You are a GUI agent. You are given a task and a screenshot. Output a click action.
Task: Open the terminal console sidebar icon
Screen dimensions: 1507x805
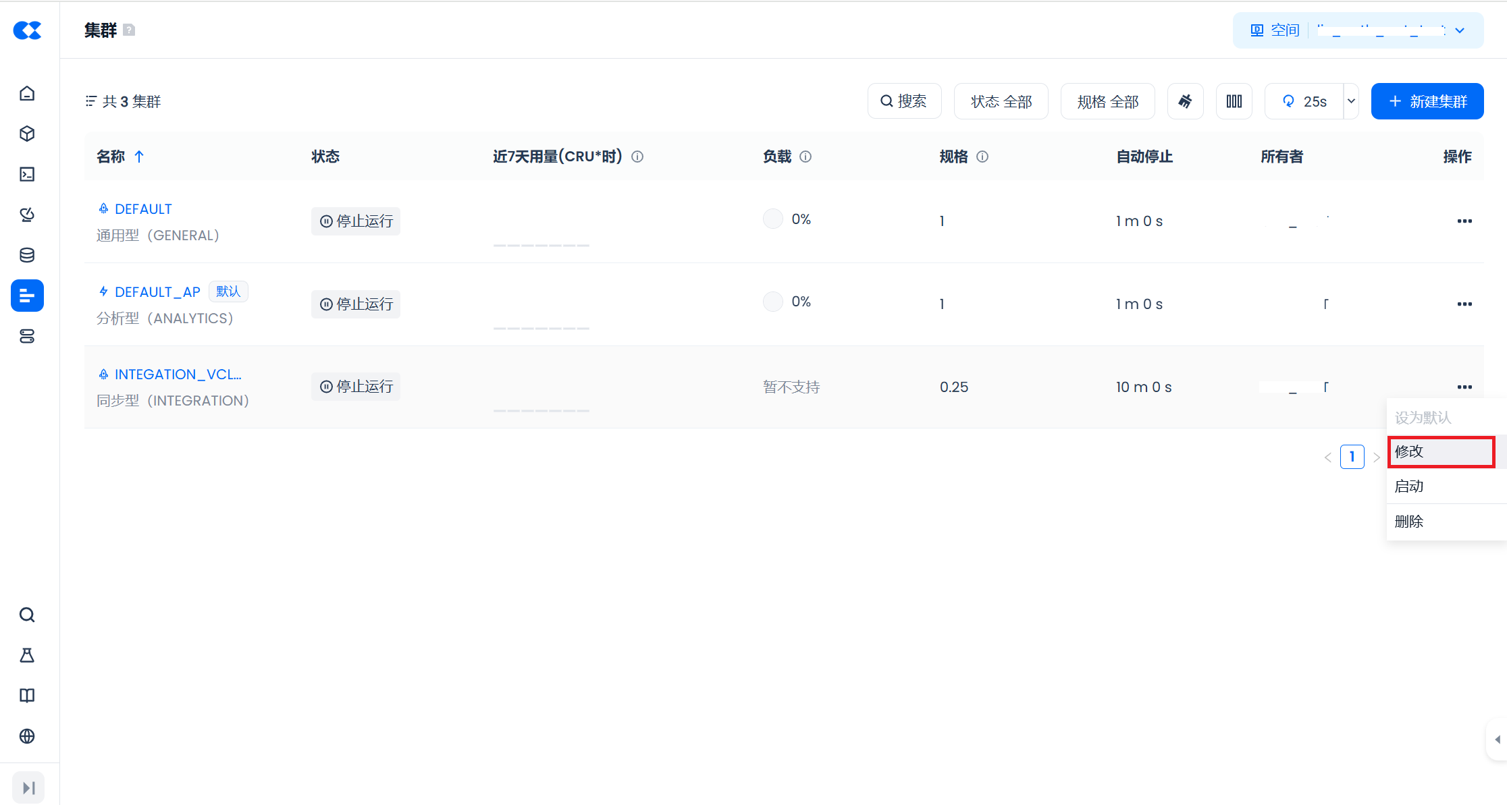[27, 174]
